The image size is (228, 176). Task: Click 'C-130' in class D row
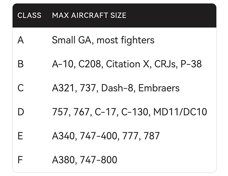pos(135,112)
